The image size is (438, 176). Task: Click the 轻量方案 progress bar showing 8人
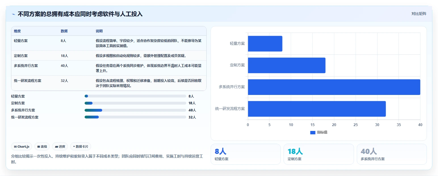[135, 96]
